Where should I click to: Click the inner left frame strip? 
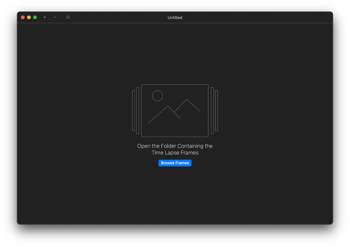[138, 110]
